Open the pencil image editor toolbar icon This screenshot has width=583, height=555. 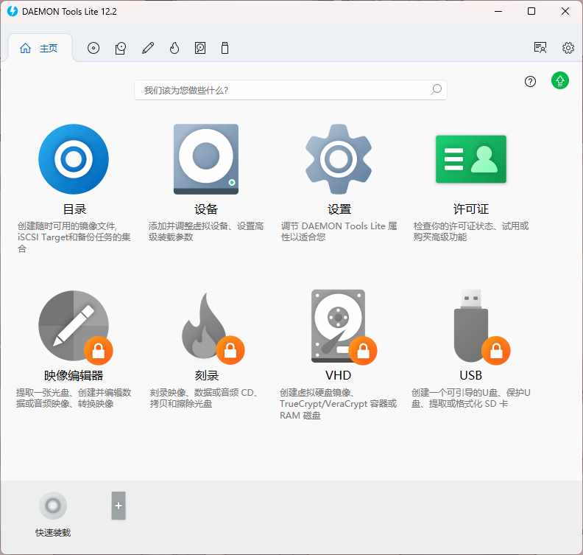pos(148,48)
